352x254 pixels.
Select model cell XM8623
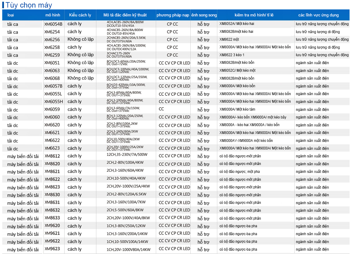pos(52,187)
